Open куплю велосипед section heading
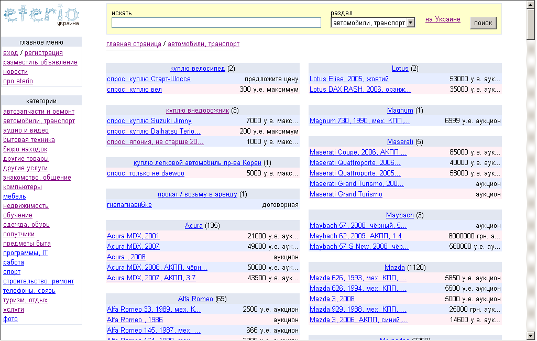This screenshot has height=341, width=537. click(198, 69)
